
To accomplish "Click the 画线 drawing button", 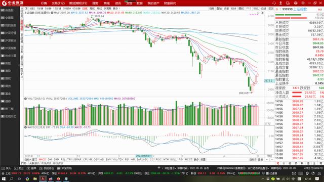I will click(241, 9).
